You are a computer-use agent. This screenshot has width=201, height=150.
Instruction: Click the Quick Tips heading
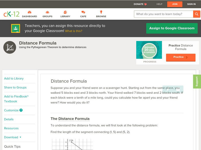(12, 146)
